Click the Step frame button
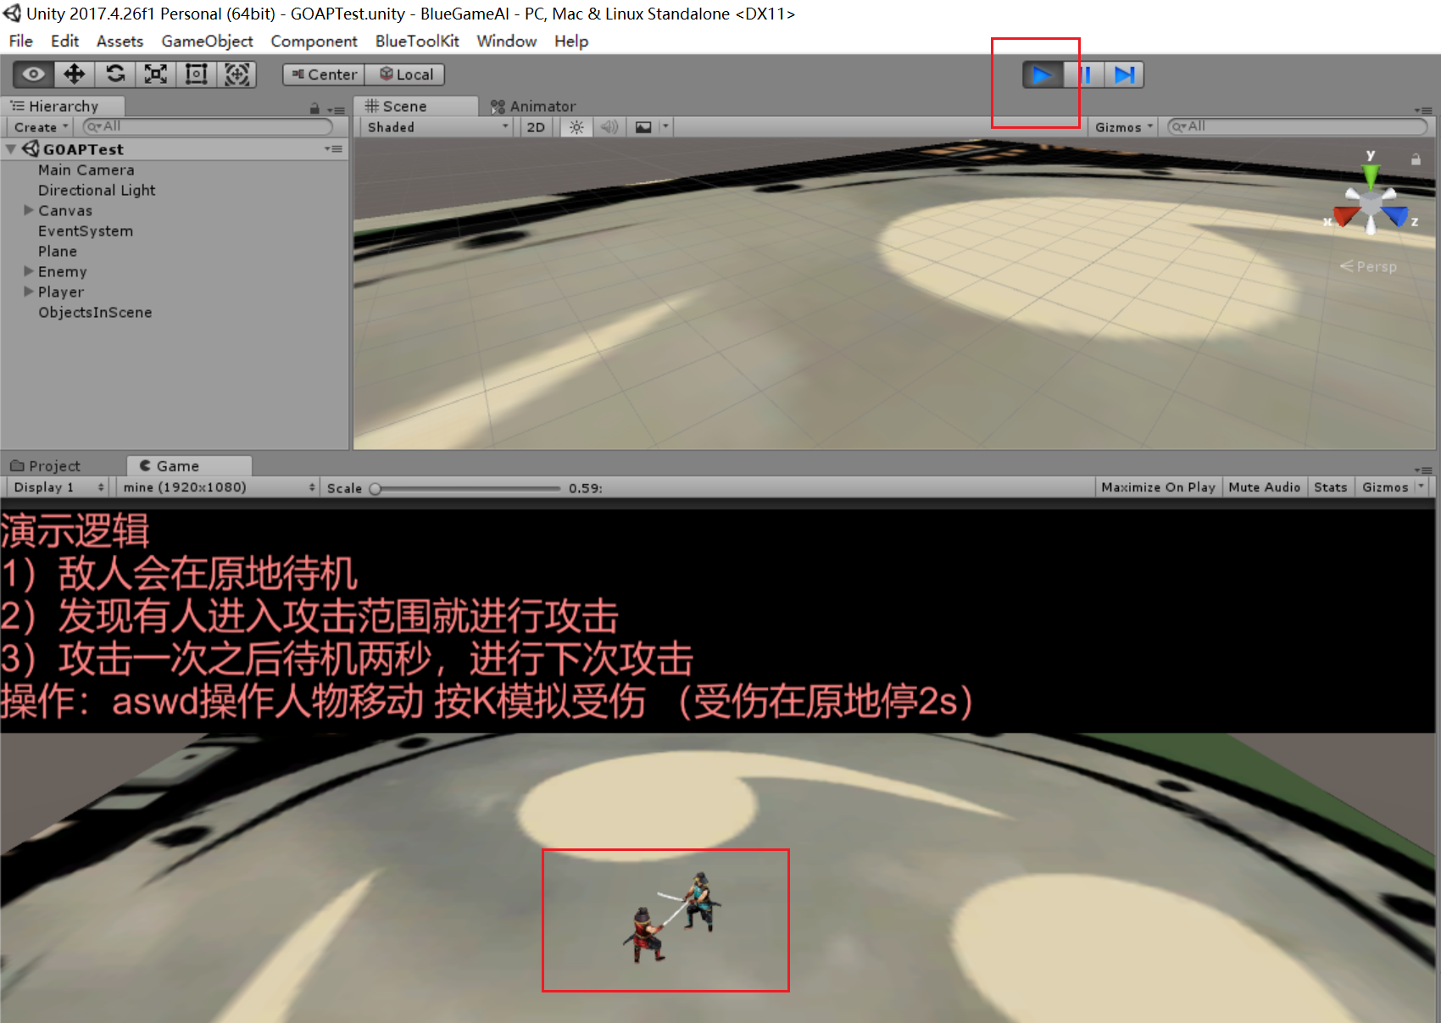This screenshot has height=1023, width=1441. point(1124,75)
